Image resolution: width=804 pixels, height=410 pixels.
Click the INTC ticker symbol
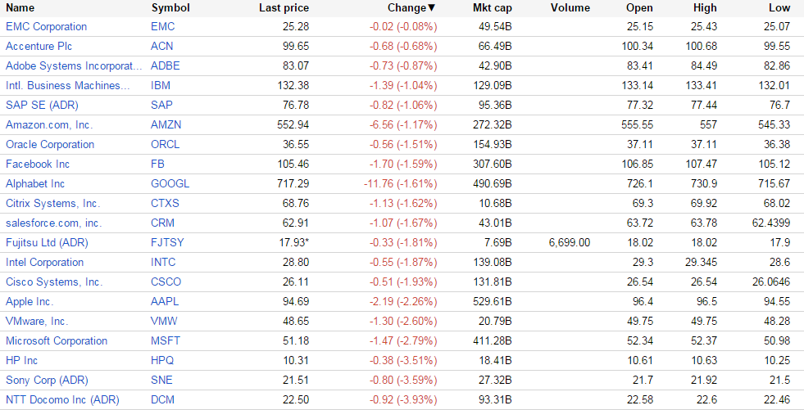(164, 263)
